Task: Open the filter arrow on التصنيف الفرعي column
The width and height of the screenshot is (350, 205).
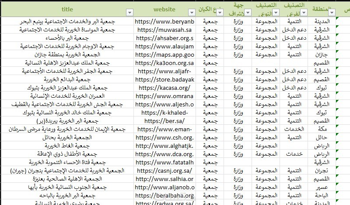Action: point(304,13)
